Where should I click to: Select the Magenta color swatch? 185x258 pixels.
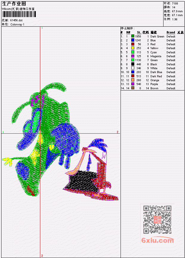tap(133, 56)
